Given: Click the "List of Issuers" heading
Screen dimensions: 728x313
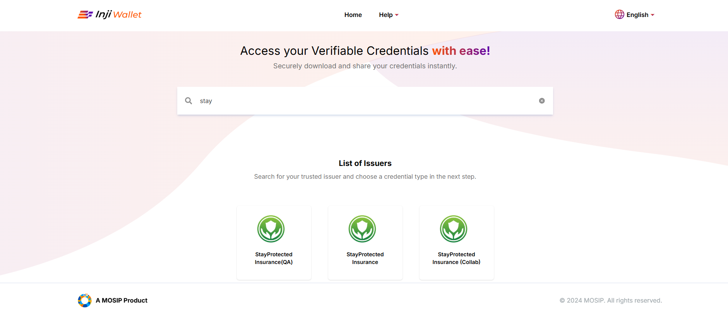Looking at the screenshot, I should pos(365,163).
